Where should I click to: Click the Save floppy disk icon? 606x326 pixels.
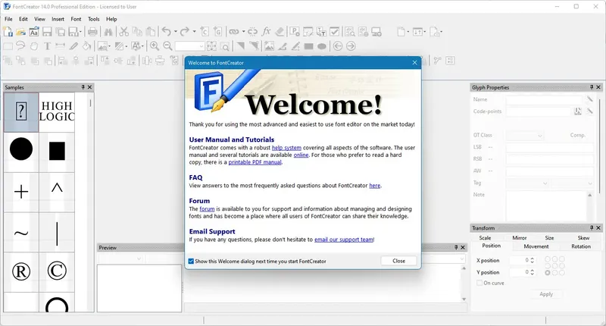pyautogui.click(x=47, y=32)
